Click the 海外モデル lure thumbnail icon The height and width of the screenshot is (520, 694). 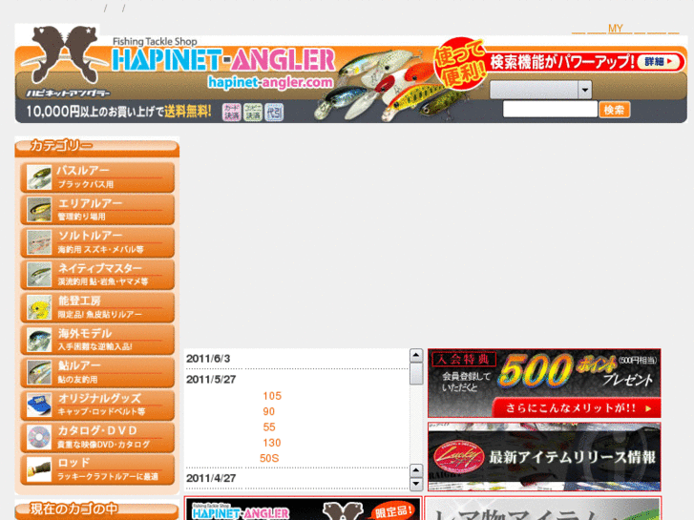click(39, 340)
